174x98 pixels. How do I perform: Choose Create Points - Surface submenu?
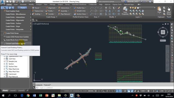coord(16,23)
